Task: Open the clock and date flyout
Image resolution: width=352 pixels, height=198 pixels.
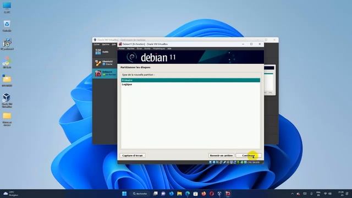Action: click(x=341, y=194)
